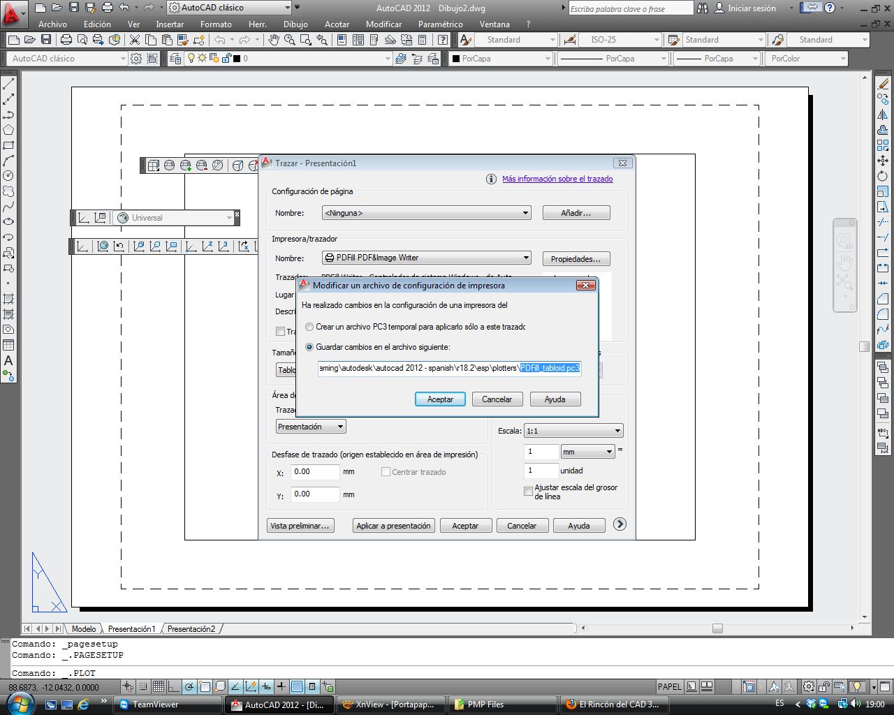
Task: Click the X offset 0.00 field
Action: [x=315, y=472]
